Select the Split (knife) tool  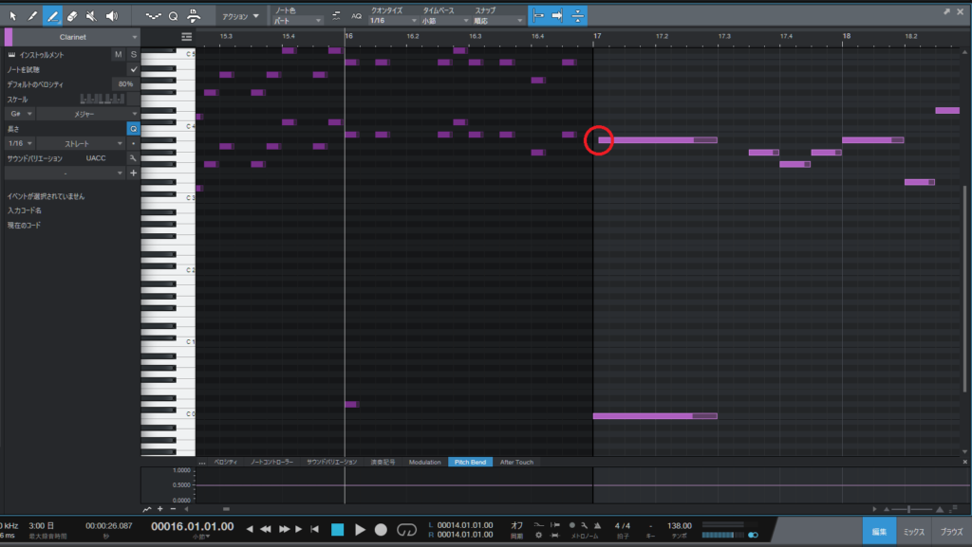tap(32, 16)
